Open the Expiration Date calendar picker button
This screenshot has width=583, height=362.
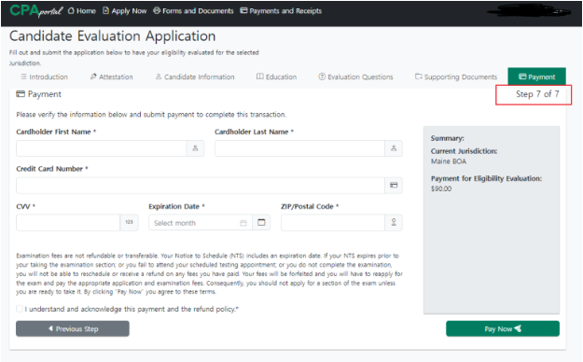pyautogui.click(x=261, y=222)
